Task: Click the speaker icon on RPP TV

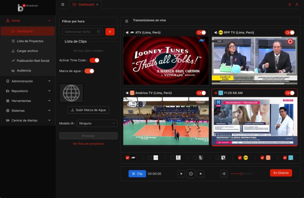Action: 215,33
